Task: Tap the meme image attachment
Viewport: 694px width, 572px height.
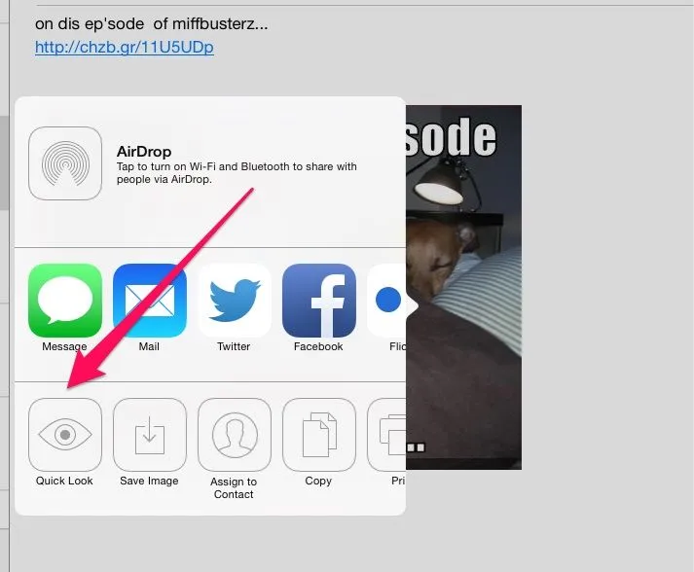Action: [463, 292]
